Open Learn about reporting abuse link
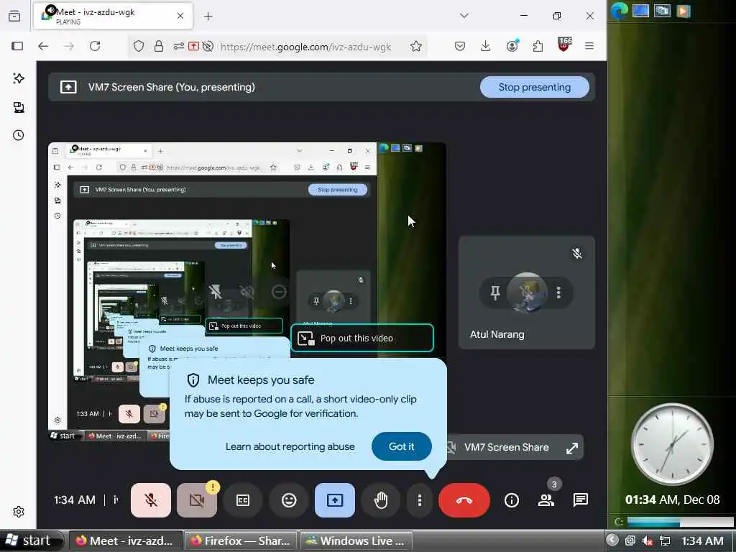Viewport: 736px width, 552px height. pyautogui.click(x=290, y=446)
